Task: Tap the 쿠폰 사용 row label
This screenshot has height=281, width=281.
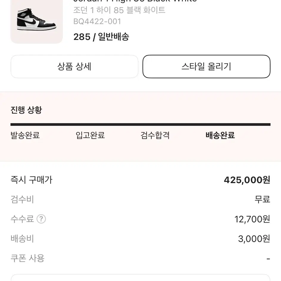Action: (28, 258)
